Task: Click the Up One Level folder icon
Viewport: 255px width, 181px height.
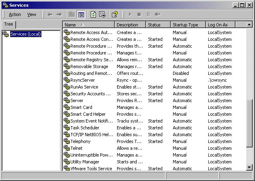Action: 72,14
